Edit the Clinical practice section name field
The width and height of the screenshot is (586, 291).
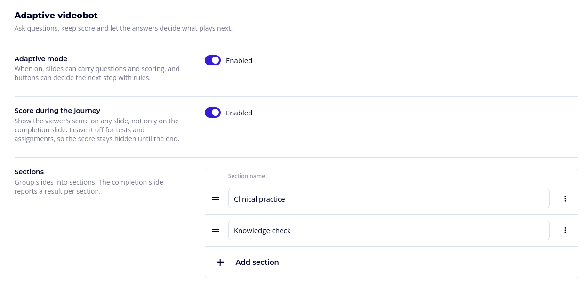click(389, 199)
